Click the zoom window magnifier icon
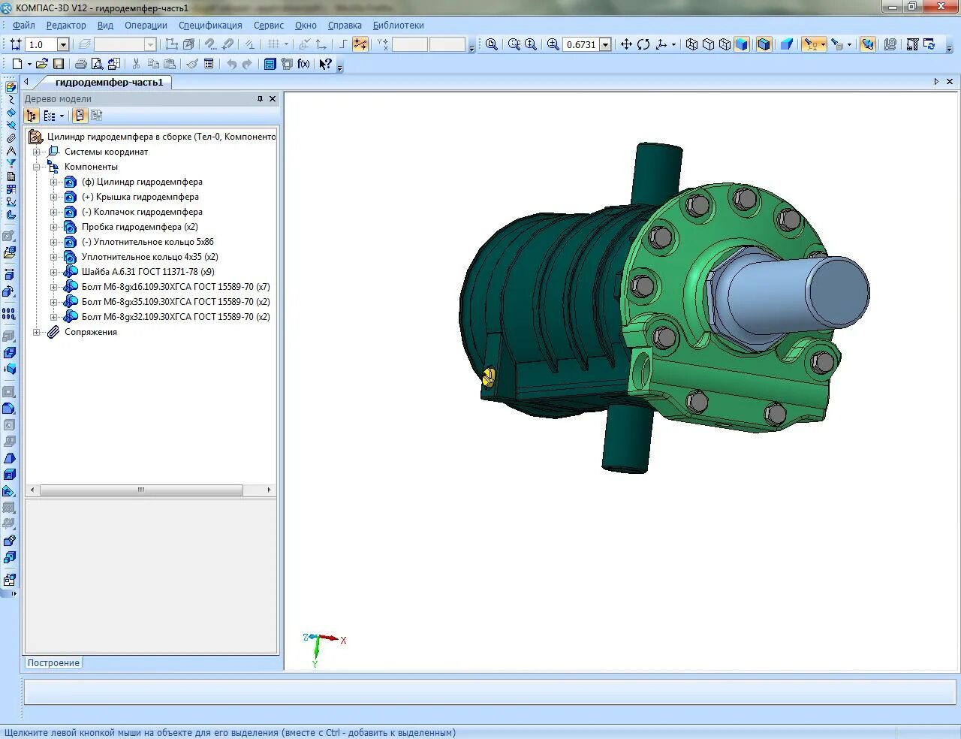The image size is (961, 739). point(514,44)
